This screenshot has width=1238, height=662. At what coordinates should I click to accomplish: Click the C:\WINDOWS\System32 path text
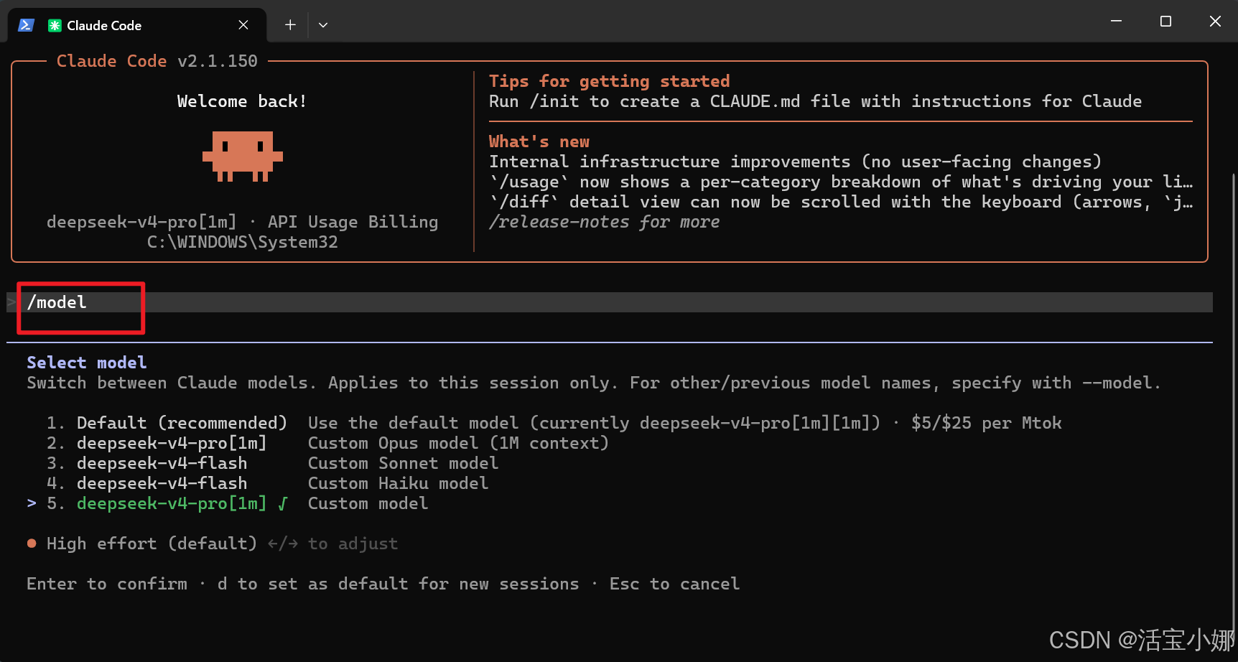tap(242, 242)
